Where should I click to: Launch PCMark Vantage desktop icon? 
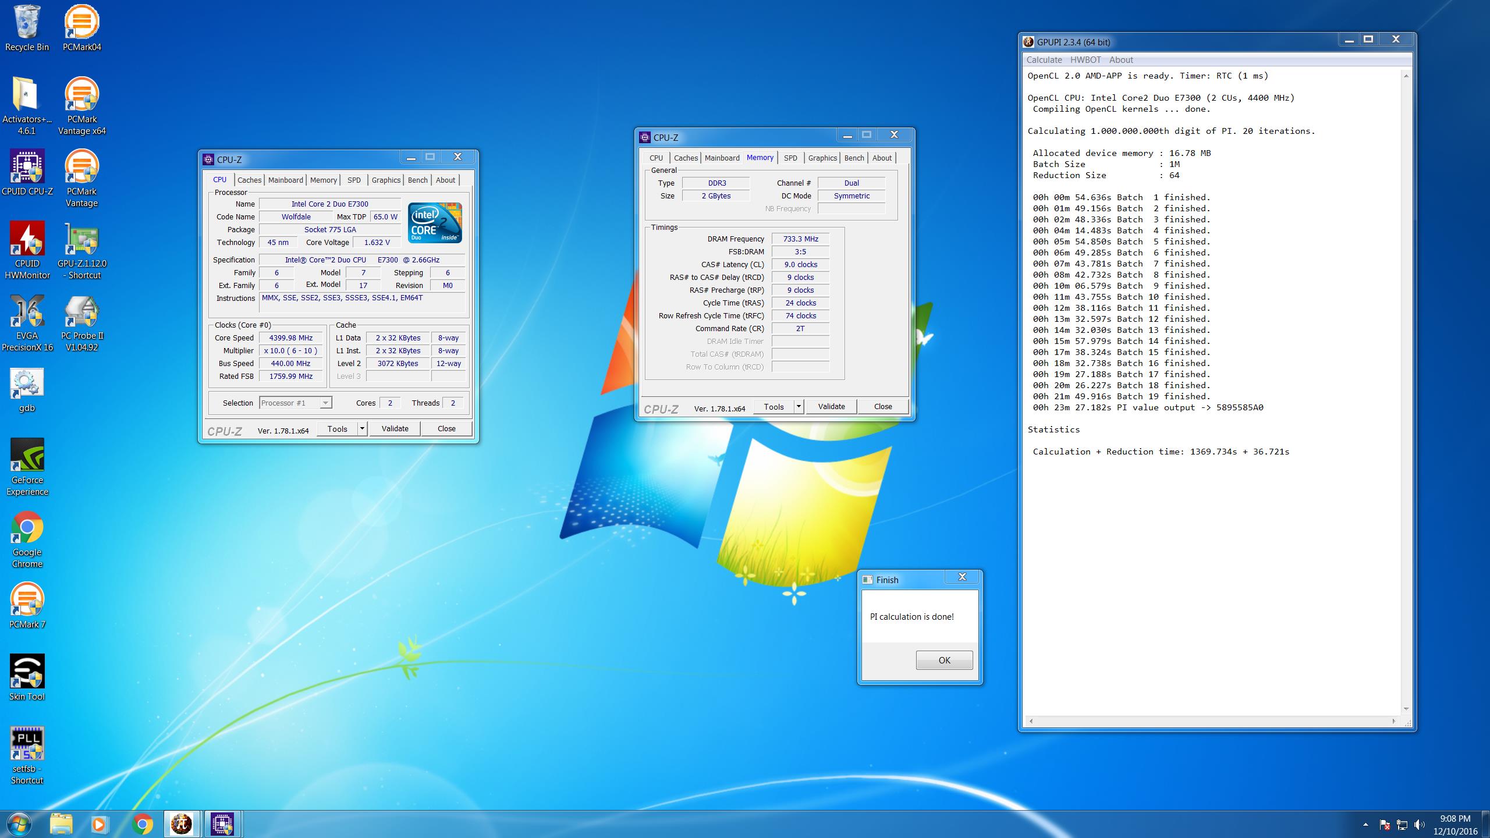point(81,179)
